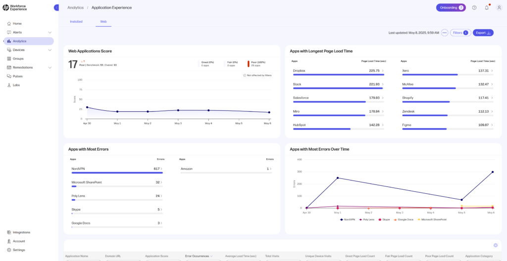Click the Integrations icon in sidebar

click(9, 232)
